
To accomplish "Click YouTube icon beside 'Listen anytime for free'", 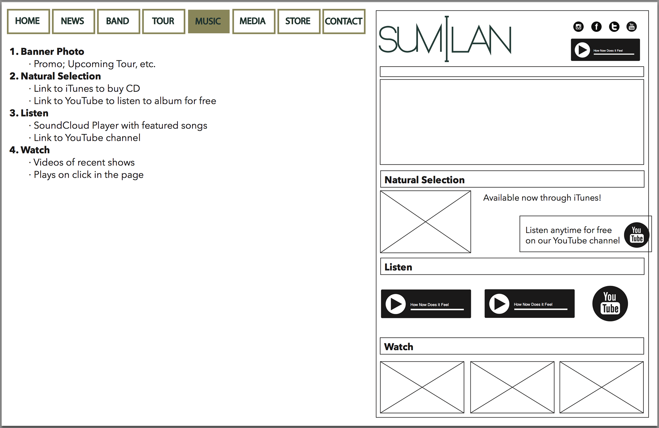I will pos(636,235).
